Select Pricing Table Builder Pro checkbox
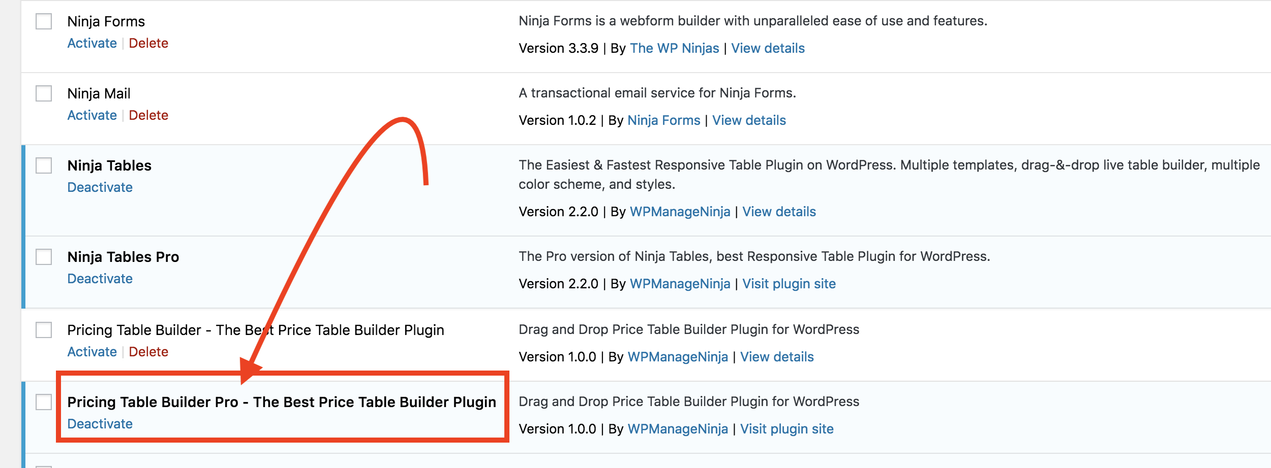 coord(44,402)
